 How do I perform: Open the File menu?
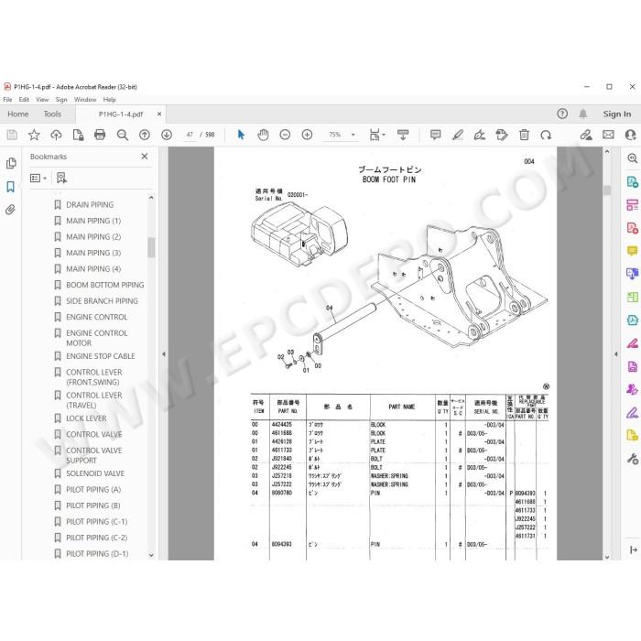click(x=7, y=99)
